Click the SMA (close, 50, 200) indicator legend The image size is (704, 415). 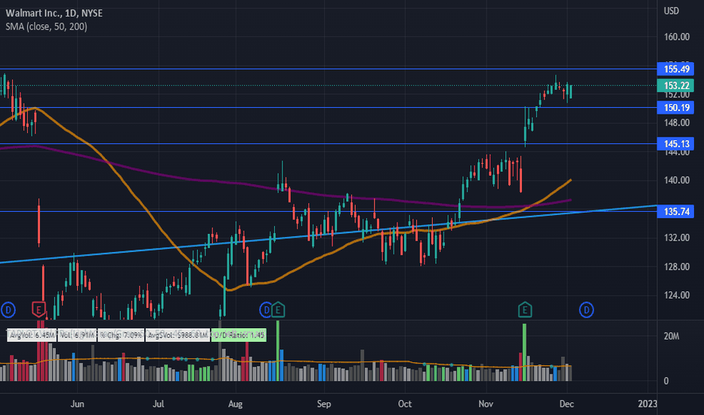(46, 26)
